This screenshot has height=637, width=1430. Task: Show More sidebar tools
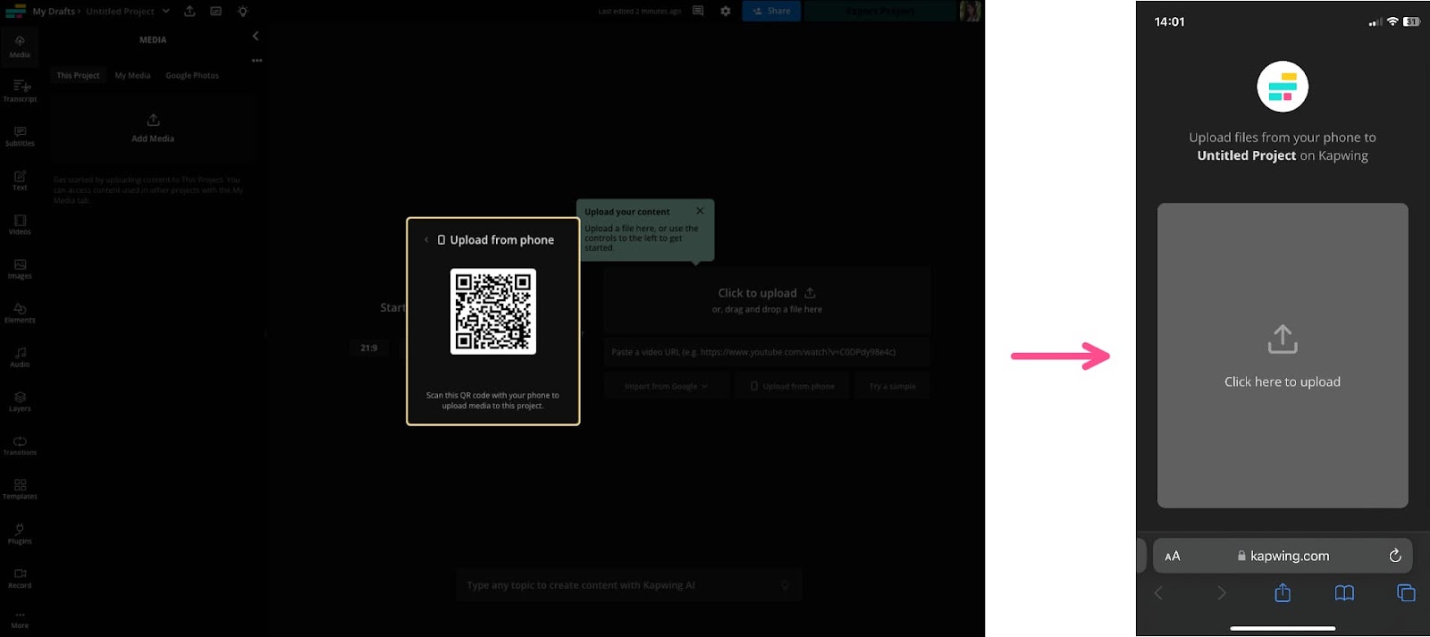20,619
